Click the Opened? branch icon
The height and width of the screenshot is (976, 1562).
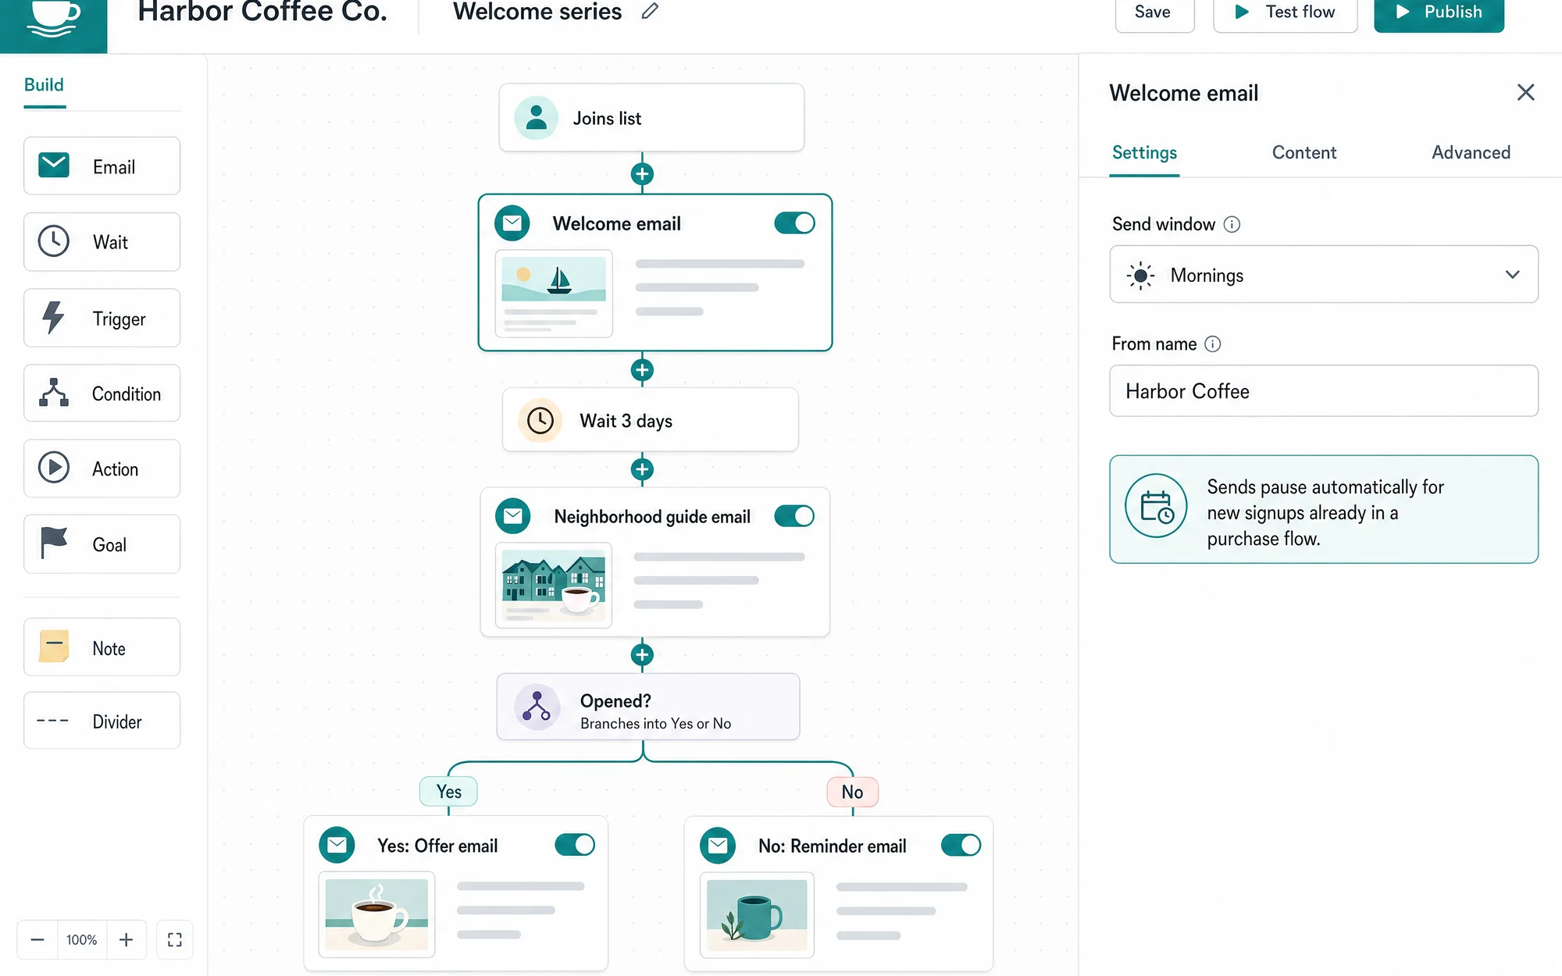coord(537,707)
